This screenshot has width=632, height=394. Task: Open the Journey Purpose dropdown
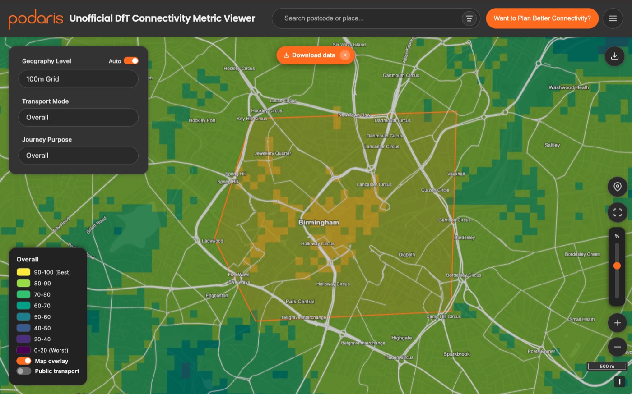(x=78, y=156)
